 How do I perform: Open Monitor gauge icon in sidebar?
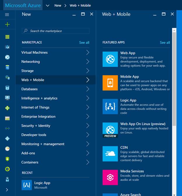click(7, 149)
